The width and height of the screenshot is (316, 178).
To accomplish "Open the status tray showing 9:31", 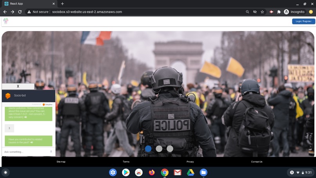I will pos(301,172).
